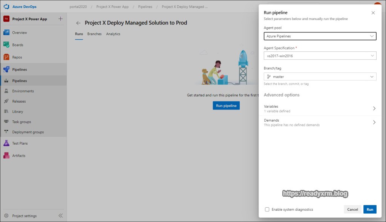Go back using the left arrow icon
The width and height of the screenshot is (386, 222).
(x=78, y=23)
